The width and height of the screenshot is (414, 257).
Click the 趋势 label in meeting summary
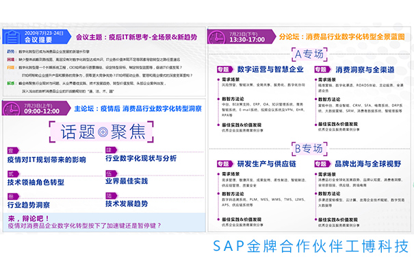(x=10, y=51)
